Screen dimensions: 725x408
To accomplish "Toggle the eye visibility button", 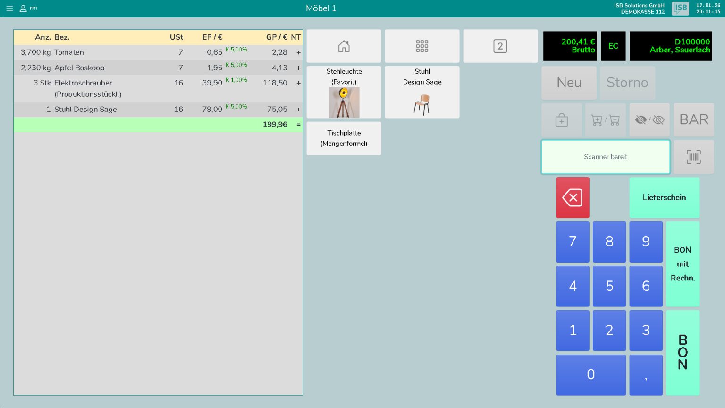I will [649, 120].
